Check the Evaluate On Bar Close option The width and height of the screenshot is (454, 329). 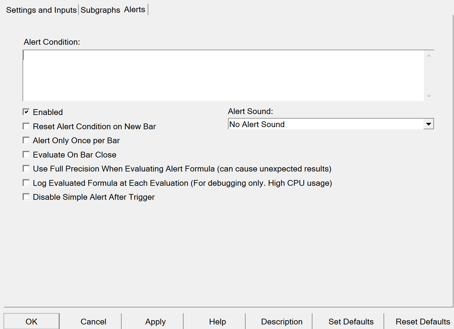(26, 154)
